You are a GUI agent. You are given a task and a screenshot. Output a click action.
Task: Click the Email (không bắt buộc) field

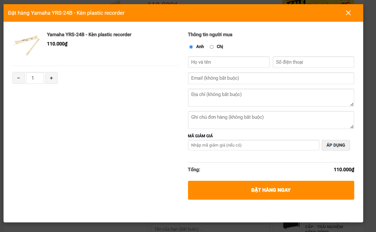pyautogui.click(x=271, y=78)
